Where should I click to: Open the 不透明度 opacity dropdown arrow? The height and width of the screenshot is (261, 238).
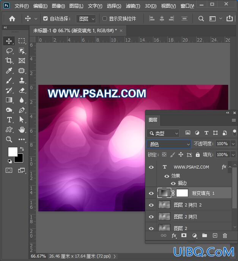[x=233, y=144]
